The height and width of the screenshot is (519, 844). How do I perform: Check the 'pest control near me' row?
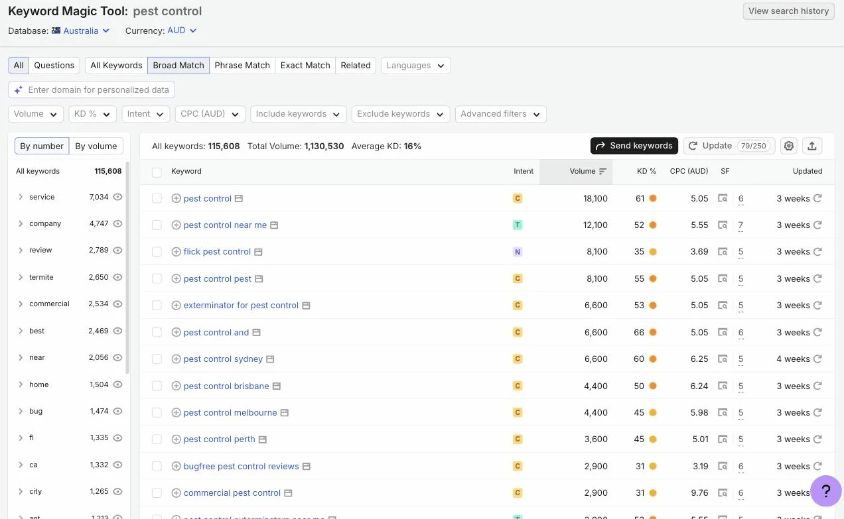point(157,225)
